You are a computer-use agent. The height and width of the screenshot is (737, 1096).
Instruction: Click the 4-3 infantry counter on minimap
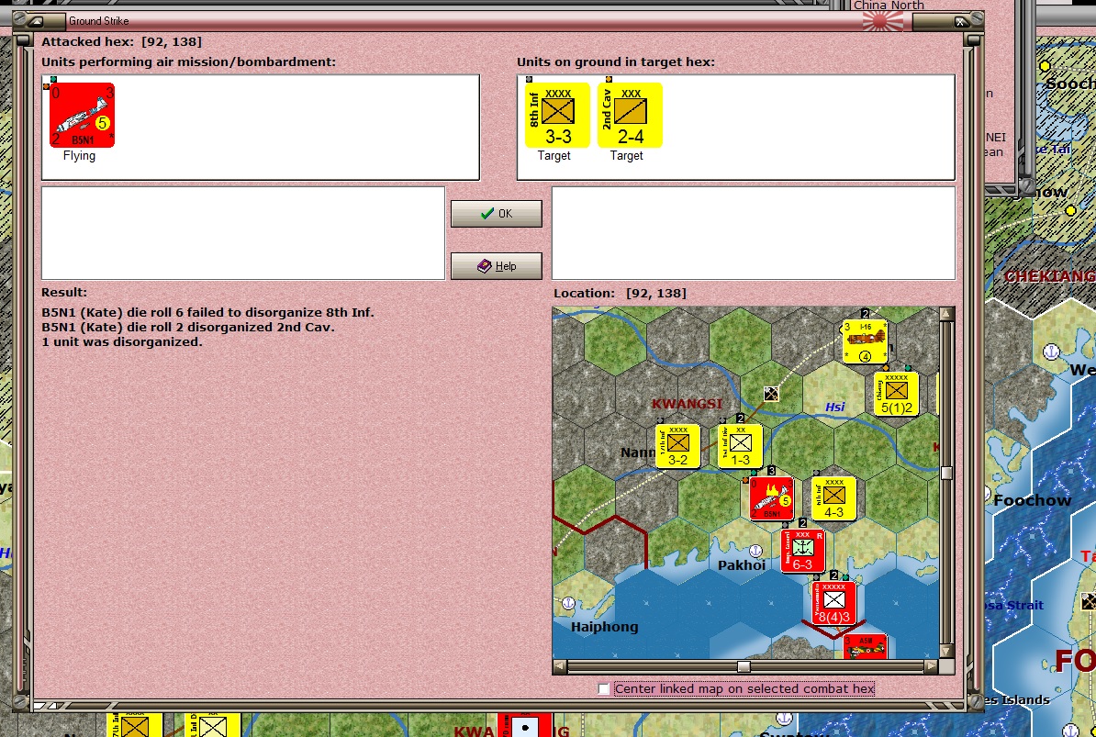pos(833,498)
